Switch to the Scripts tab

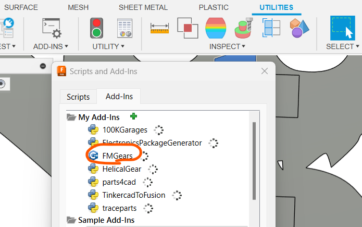78,97
